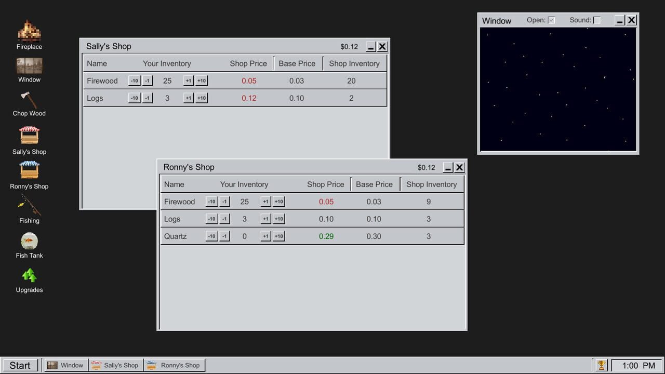Viewport: 665px width, 374px height.
Task: Uncheck the Open checkbox in Window panel
Action: [552, 20]
